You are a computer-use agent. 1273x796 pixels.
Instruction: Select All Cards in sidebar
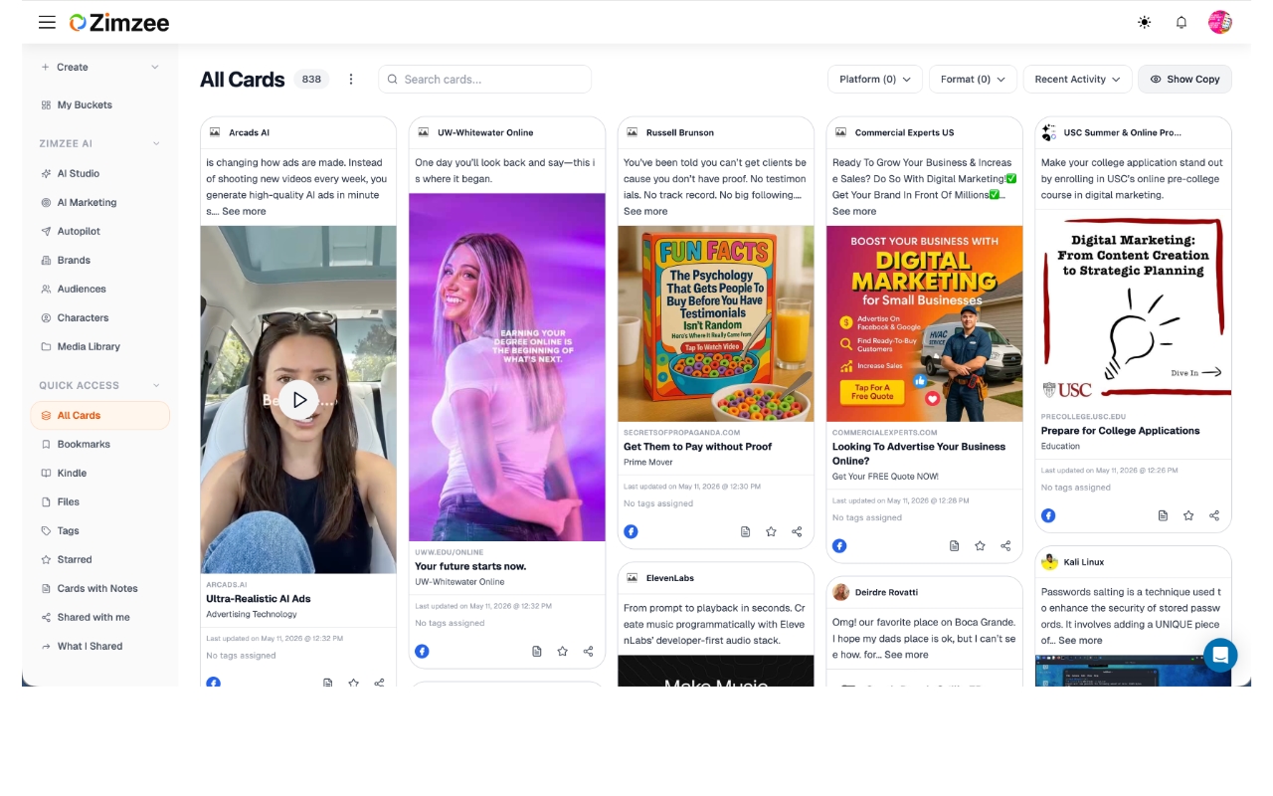[99, 415]
